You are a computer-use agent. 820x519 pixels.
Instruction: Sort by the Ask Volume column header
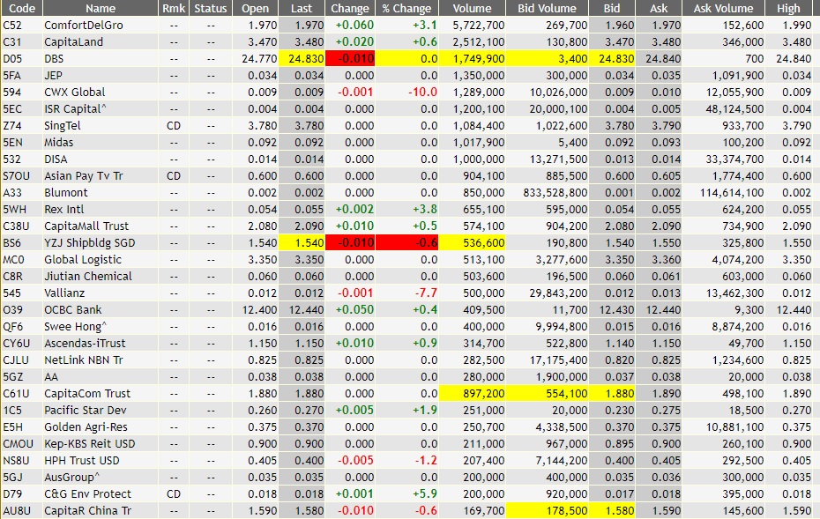click(x=723, y=8)
